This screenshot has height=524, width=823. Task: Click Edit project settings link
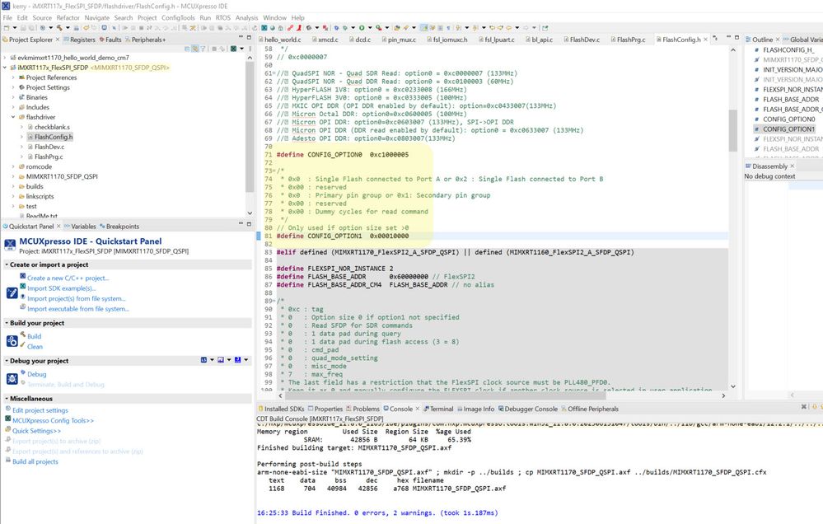pyautogui.click(x=40, y=410)
